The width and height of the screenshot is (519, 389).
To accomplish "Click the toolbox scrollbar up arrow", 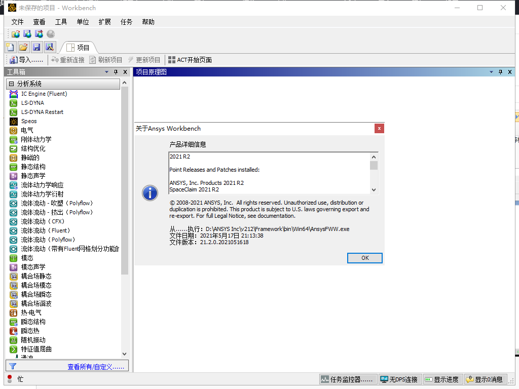I will click(125, 83).
